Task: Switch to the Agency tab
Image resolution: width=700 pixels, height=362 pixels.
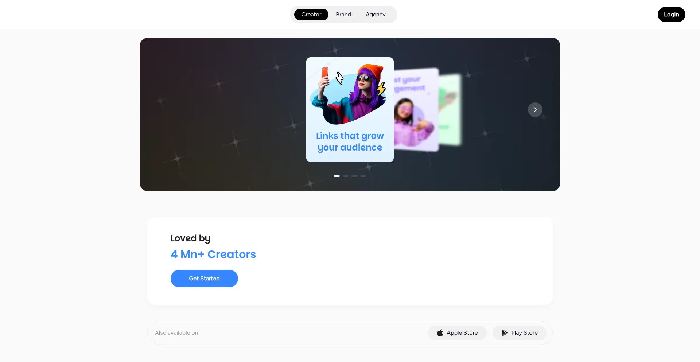Action: click(376, 15)
